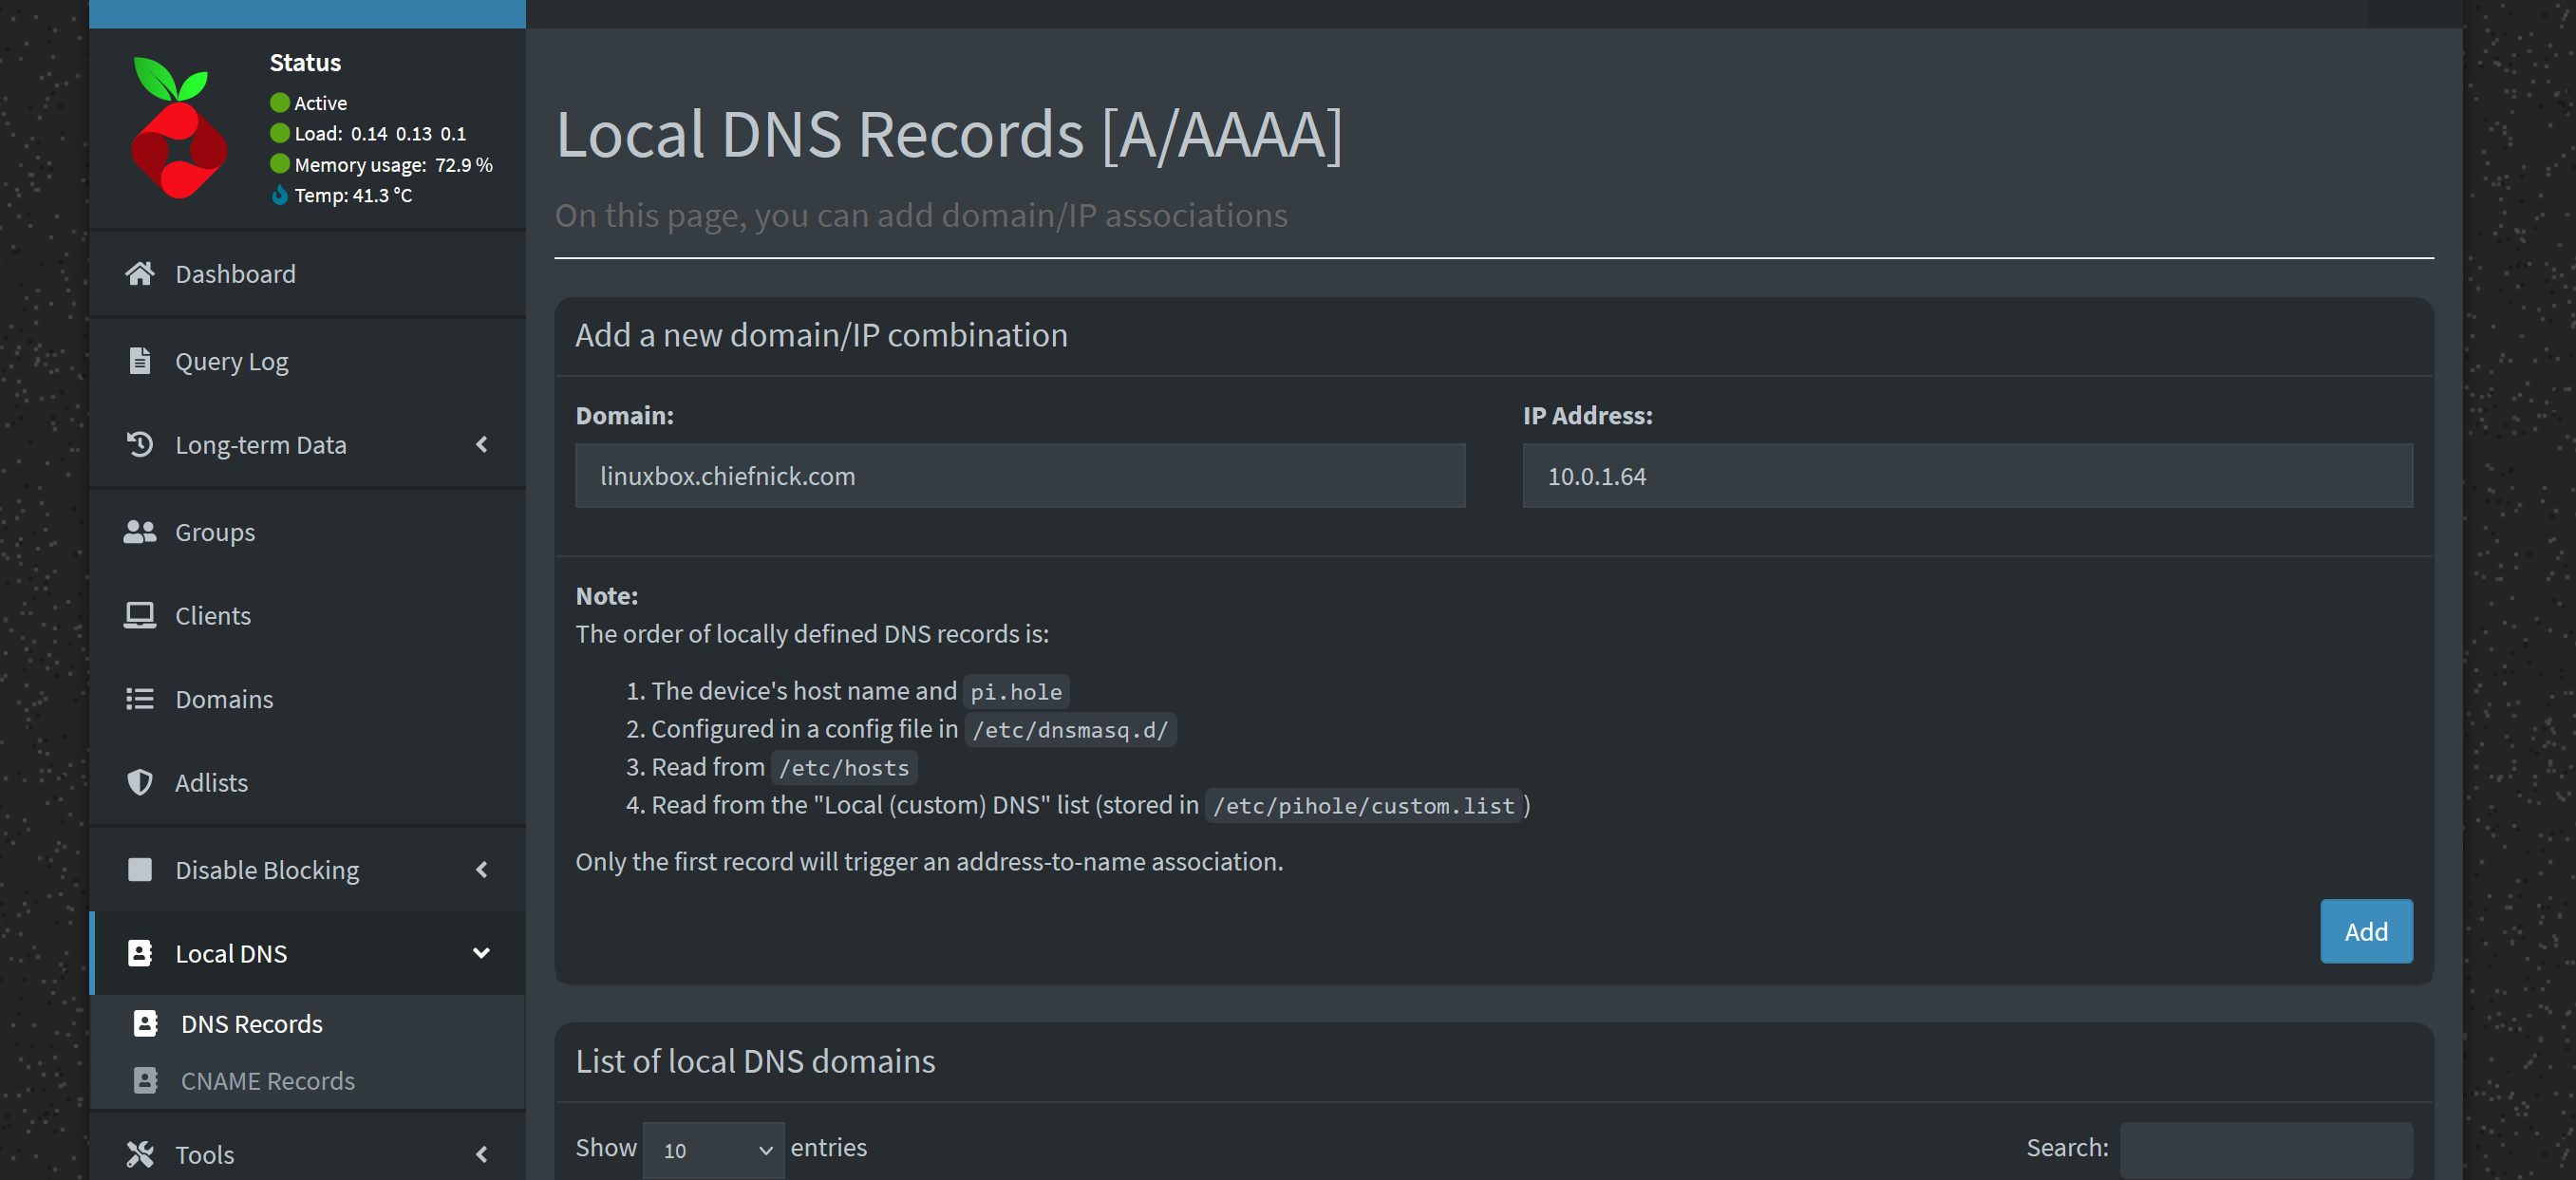The height and width of the screenshot is (1180, 2576).
Task: Click the IP Address input field
Action: pyautogui.click(x=1967, y=475)
